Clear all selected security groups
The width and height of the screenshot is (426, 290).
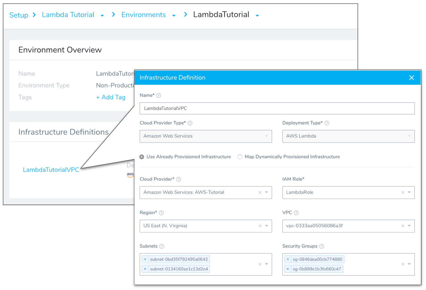pyautogui.click(x=403, y=264)
